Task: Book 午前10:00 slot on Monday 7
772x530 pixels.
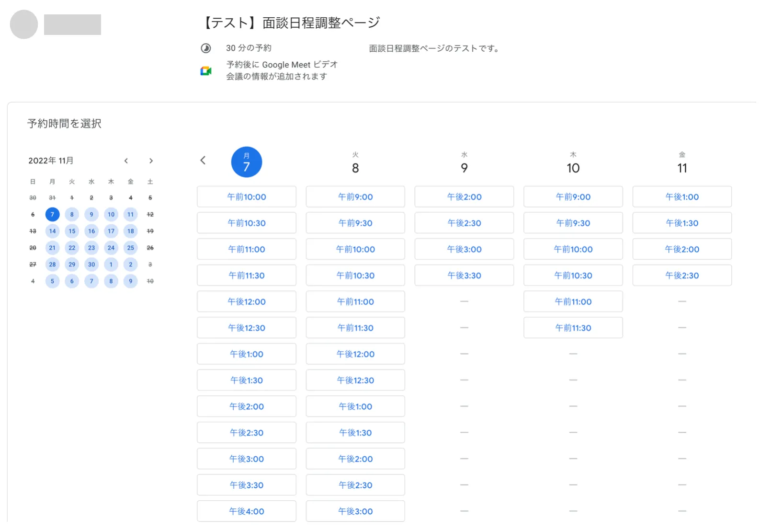Action: click(247, 197)
